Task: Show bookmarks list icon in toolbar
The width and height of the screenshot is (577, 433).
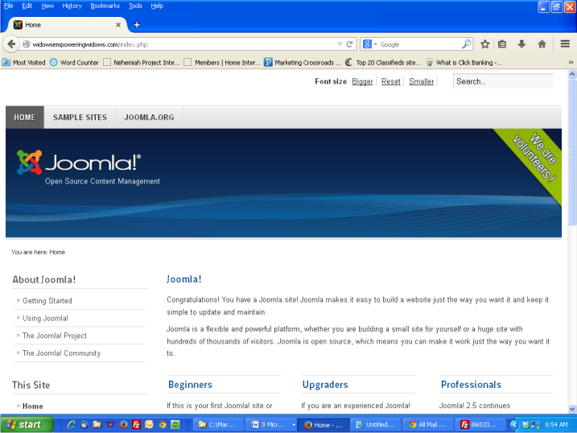Action: click(x=502, y=44)
